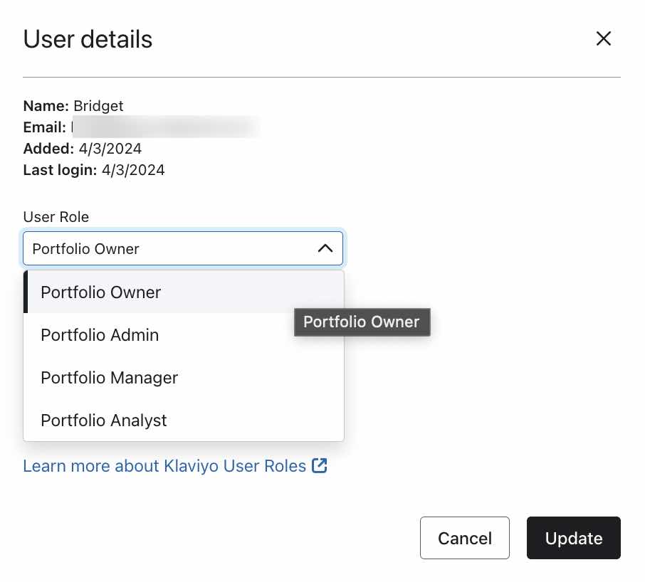Select the Portfolio Analyst role option
The height and width of the screenshot is (582, 645).
(104, 420)
